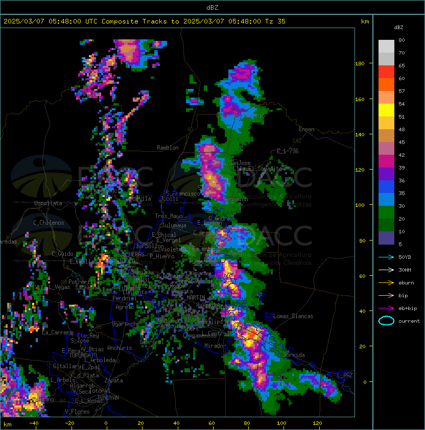The image size is (425, 430).
Task: Click the V_Flores label on map
Action: pos(77,412)
